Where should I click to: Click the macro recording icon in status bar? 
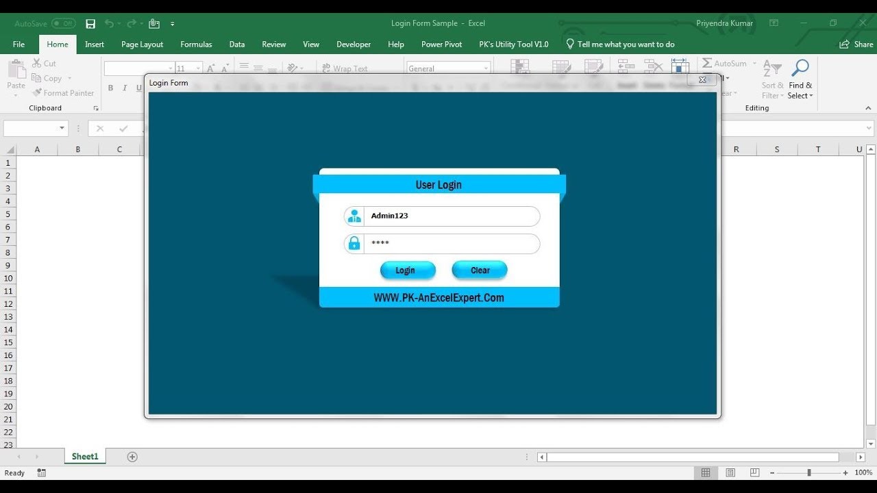42,472
